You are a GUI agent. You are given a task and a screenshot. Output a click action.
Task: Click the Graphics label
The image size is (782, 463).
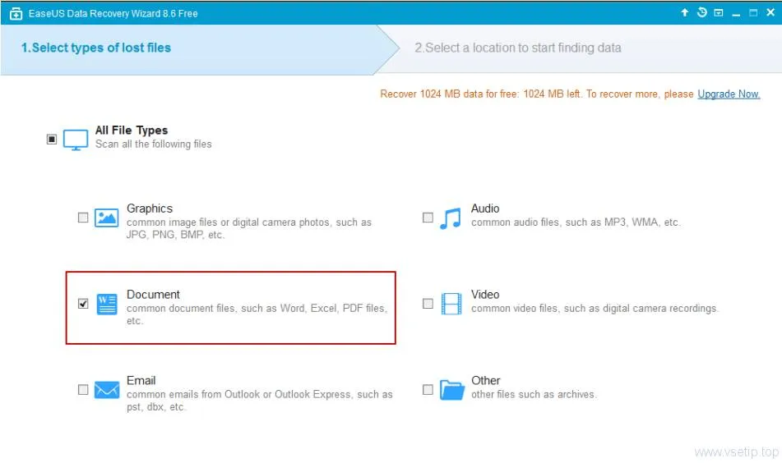coord(150,209)
